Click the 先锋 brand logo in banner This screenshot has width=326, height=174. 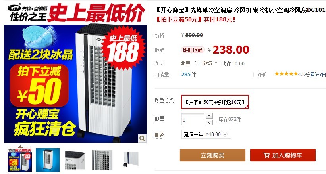click(14, 8)
